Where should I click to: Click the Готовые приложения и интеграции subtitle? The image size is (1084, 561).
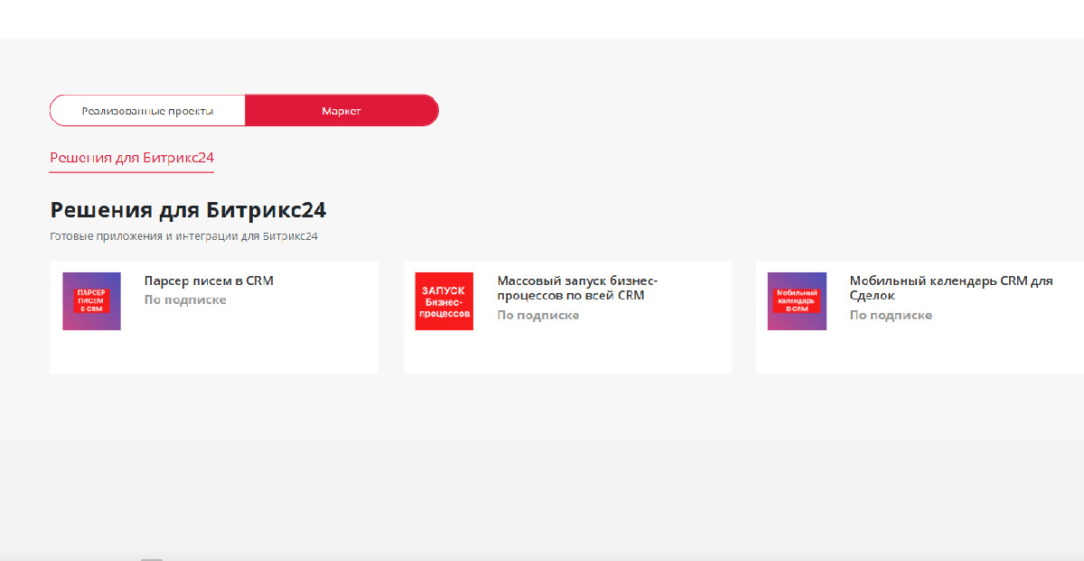tap(184, 237)
